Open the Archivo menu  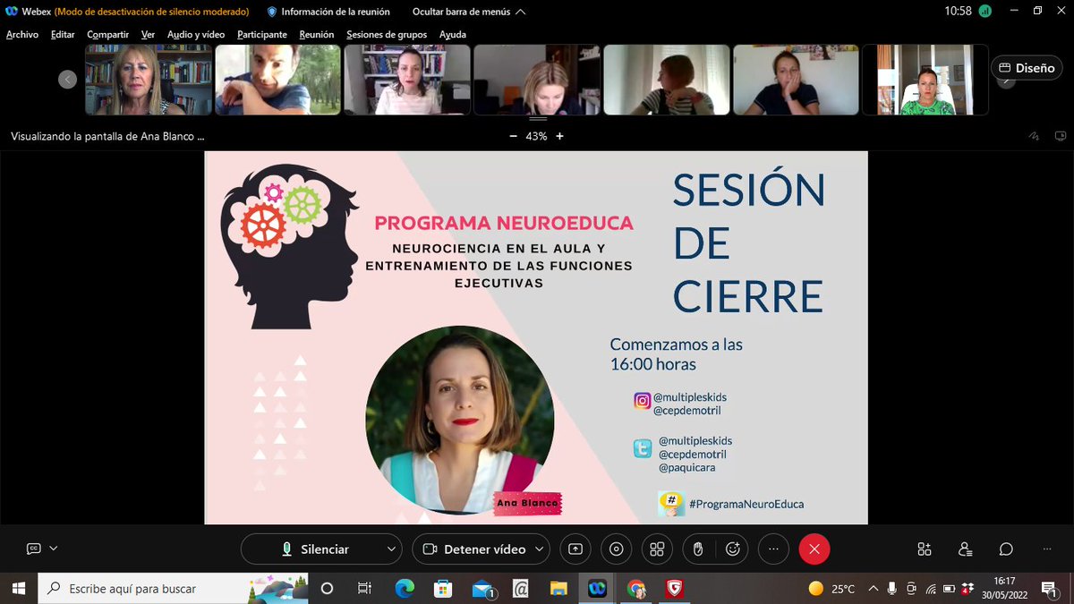21,34
